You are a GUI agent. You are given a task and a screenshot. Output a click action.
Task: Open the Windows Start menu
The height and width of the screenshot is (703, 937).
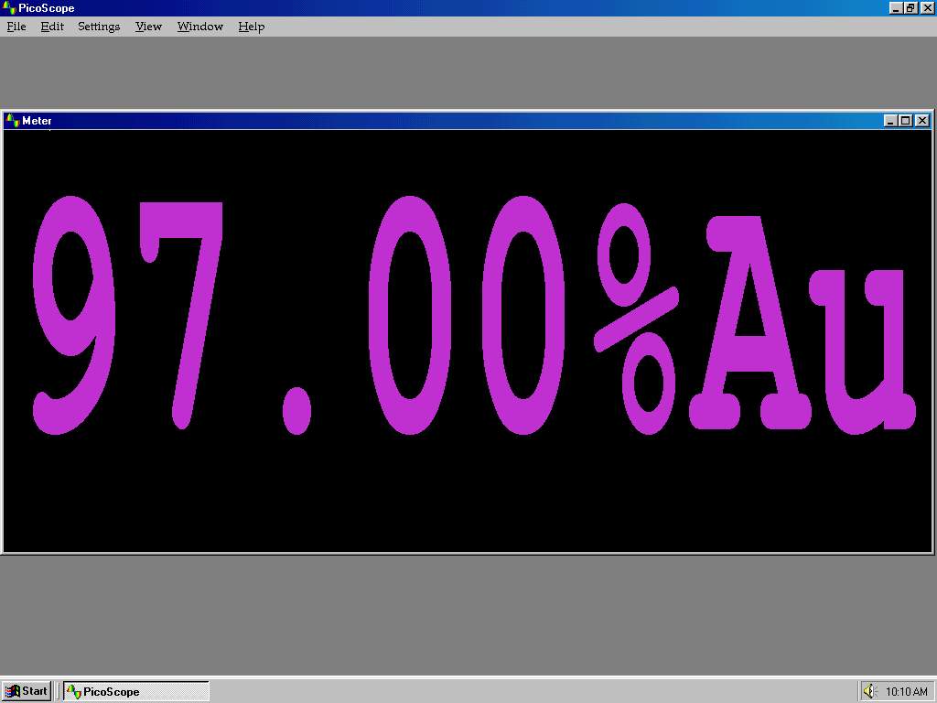(27, 691)
